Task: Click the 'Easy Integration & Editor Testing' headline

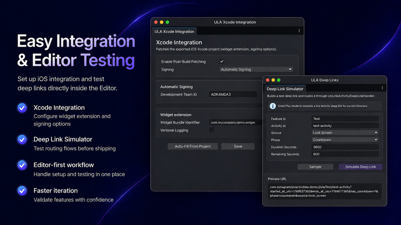Action: (76, 51)
